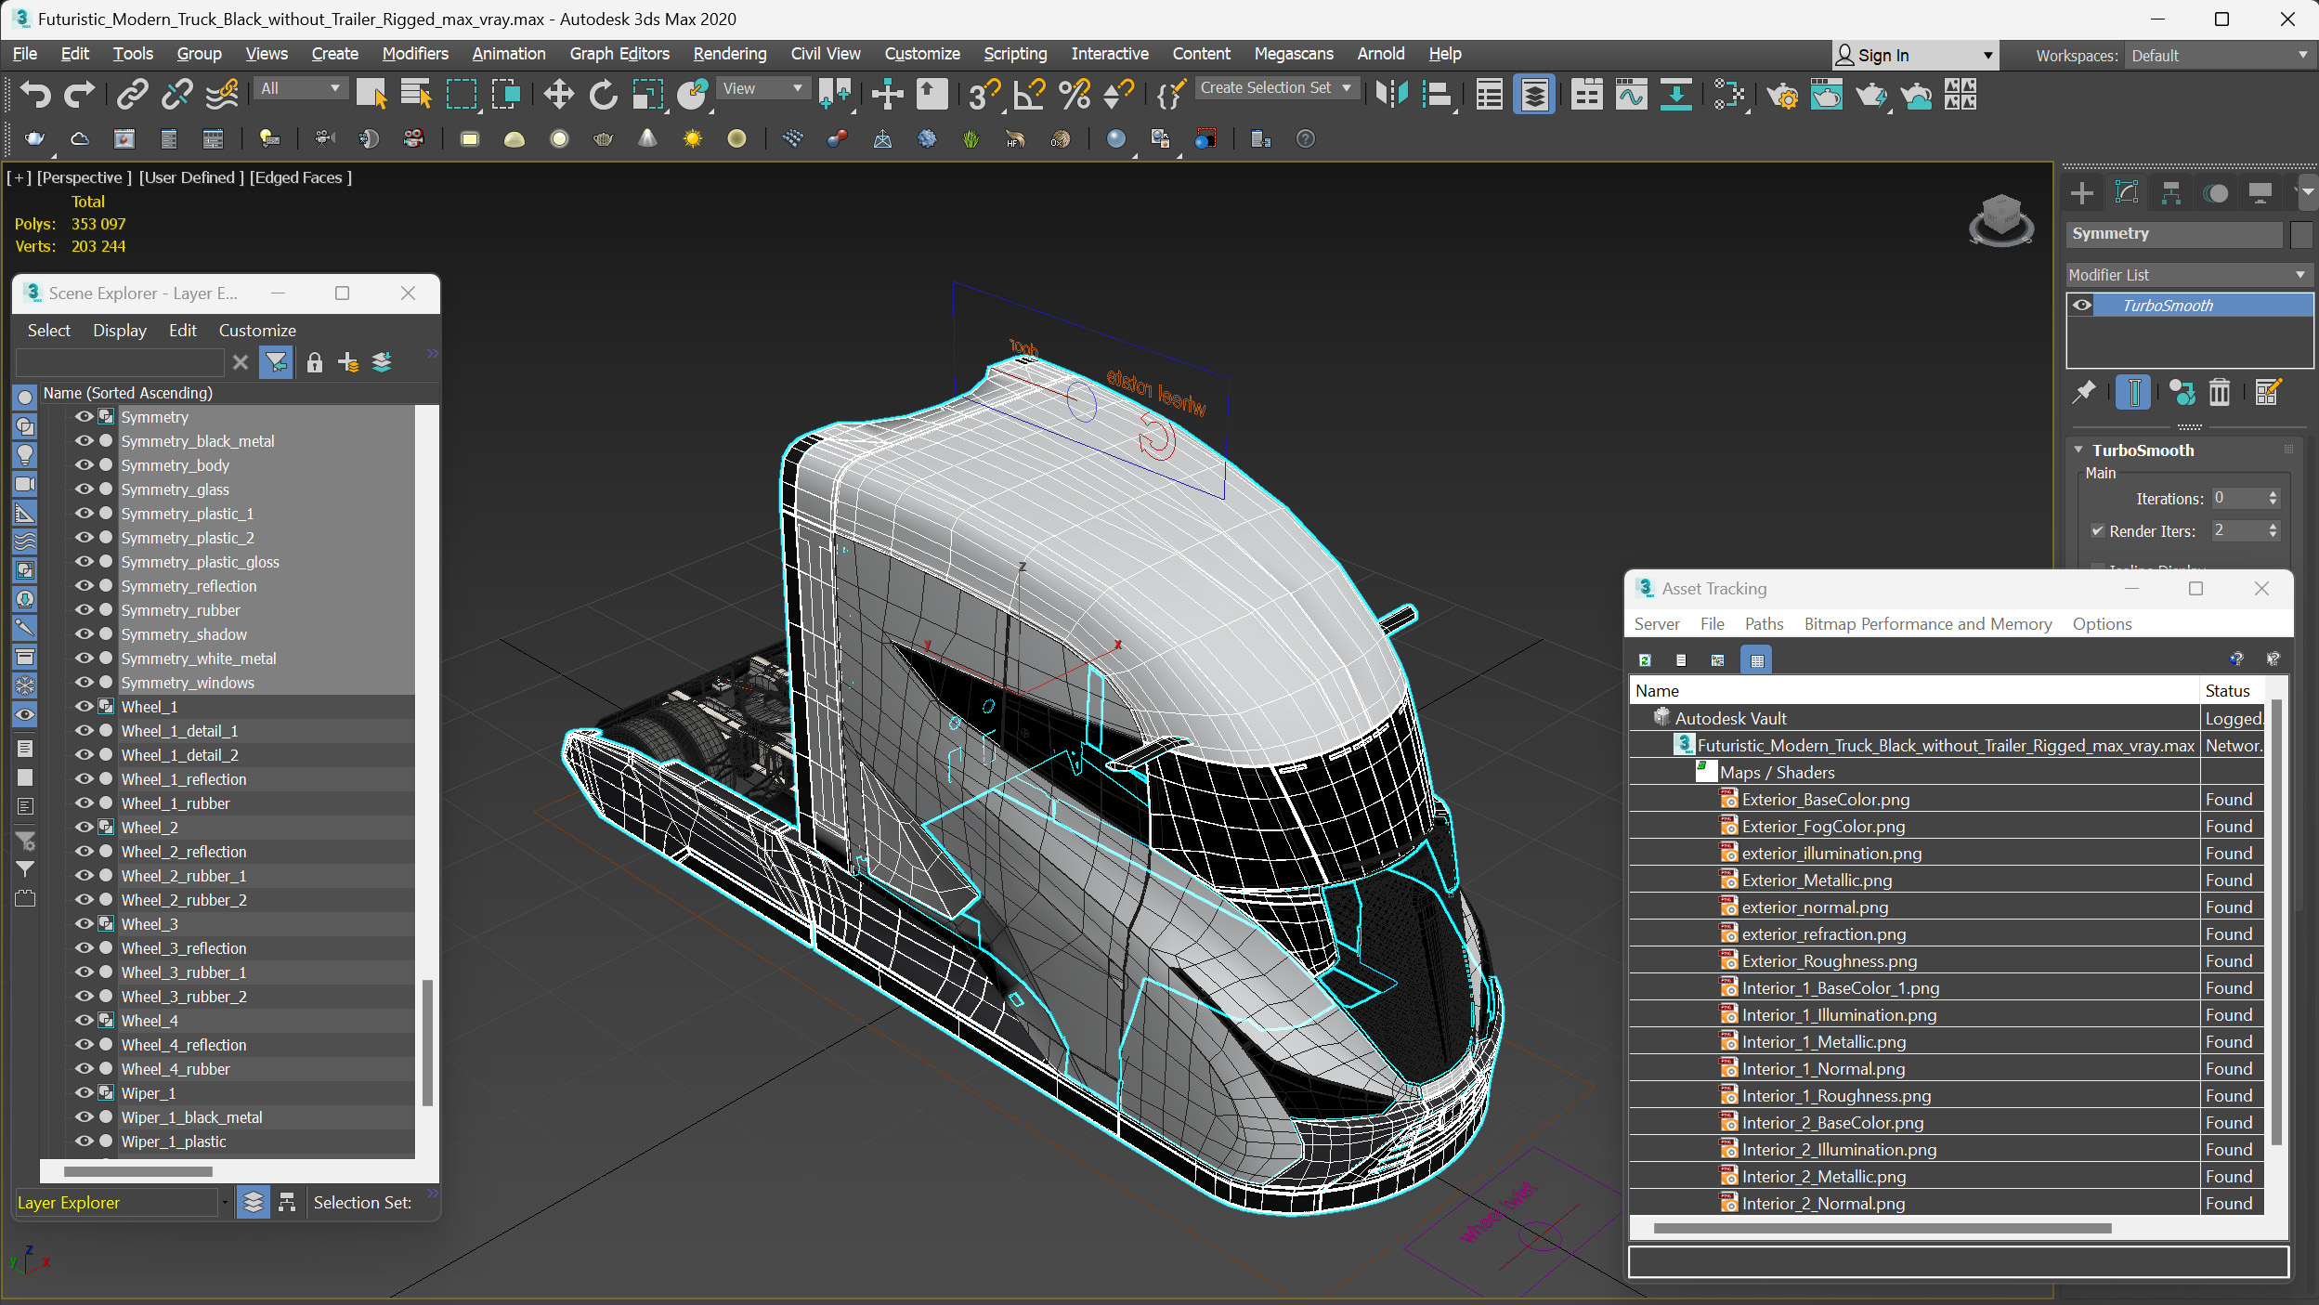2319x1305 pixels.
Task: Open the Graph Editors menu
Action: tap(619, 54)
